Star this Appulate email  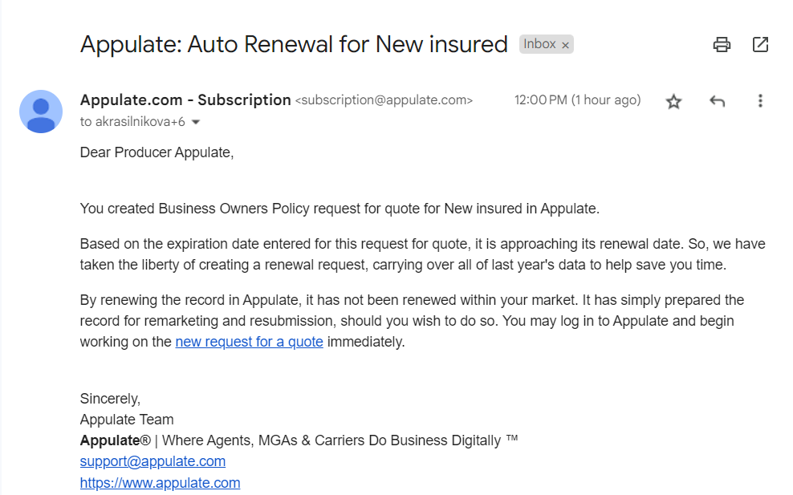[x=673, y=101]
